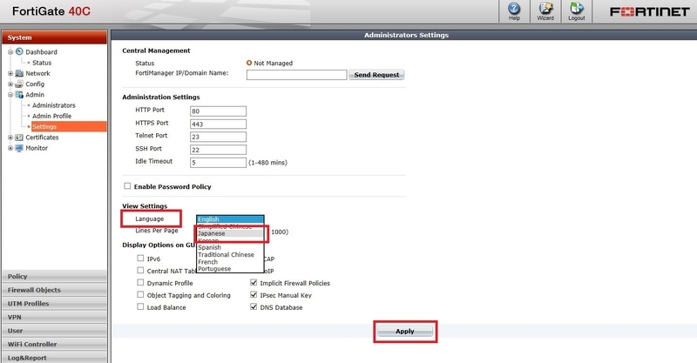Open the System menu section

tap(54, 37)
